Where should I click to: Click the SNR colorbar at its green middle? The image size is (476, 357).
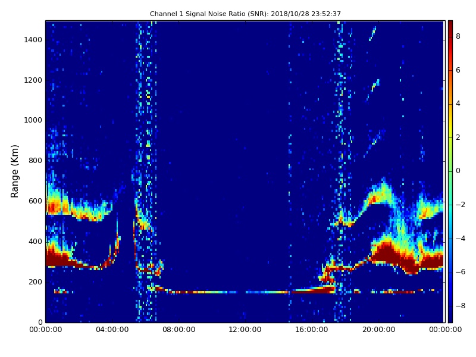click(x=450, y=171)
